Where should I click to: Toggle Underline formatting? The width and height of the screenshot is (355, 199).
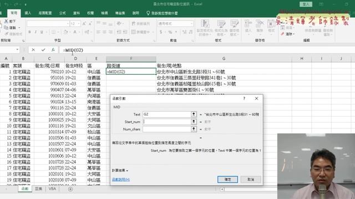point(42,32)
